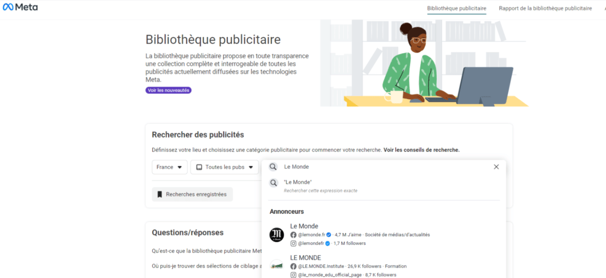Click the @lemonde.fr handle text

[x=311, y=234]
